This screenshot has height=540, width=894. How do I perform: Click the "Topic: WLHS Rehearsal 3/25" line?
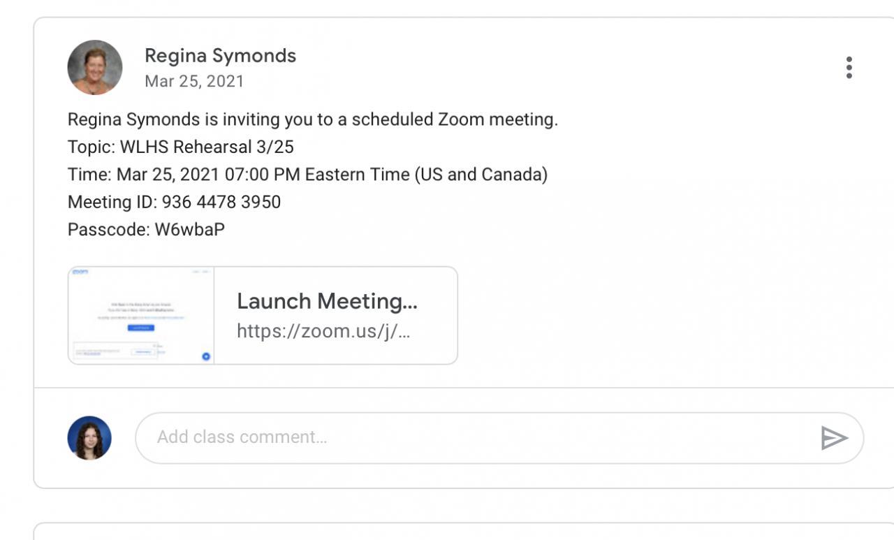pyautogui.click(x=180, y=147)
